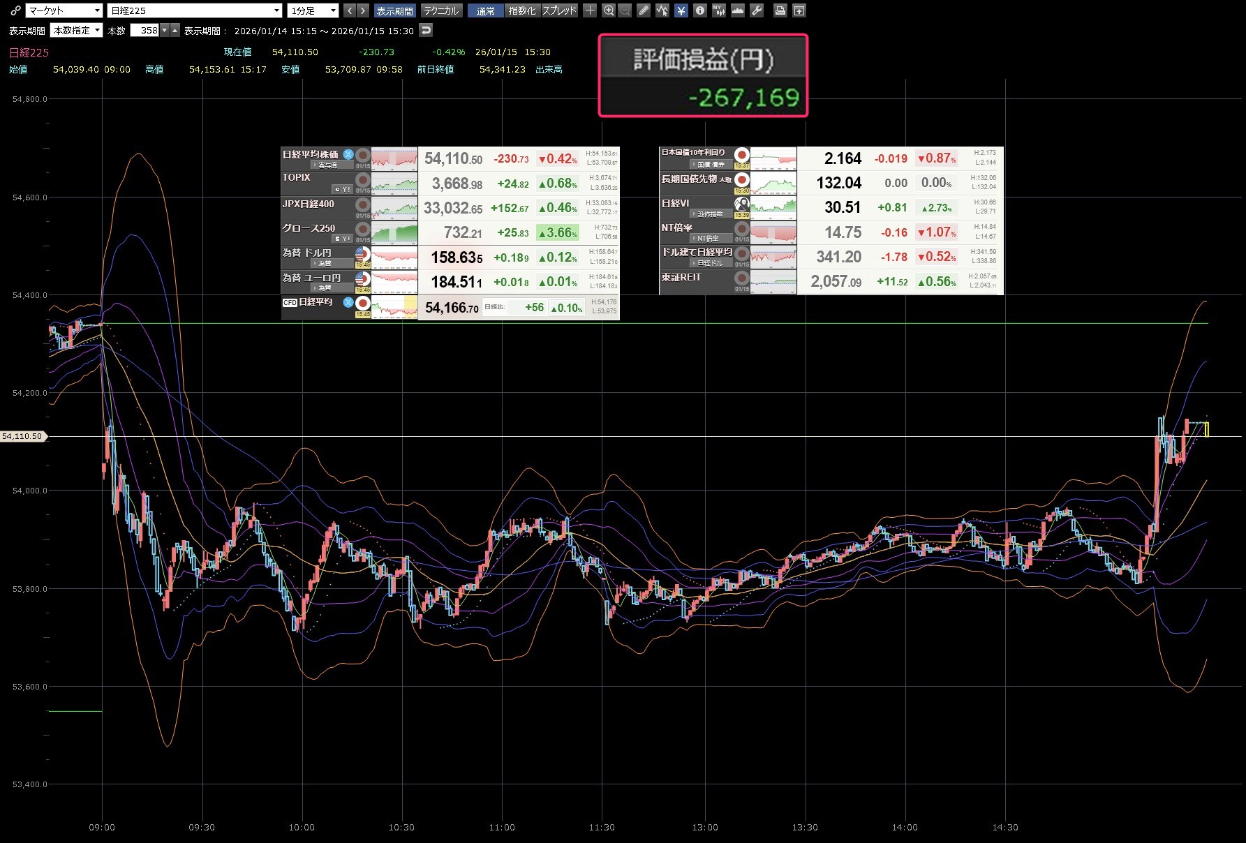Open the wrench settings icon
Image resolution: width=1246 pixels, height=843 pixels.
pyautogui.click(x=757, y=10)
